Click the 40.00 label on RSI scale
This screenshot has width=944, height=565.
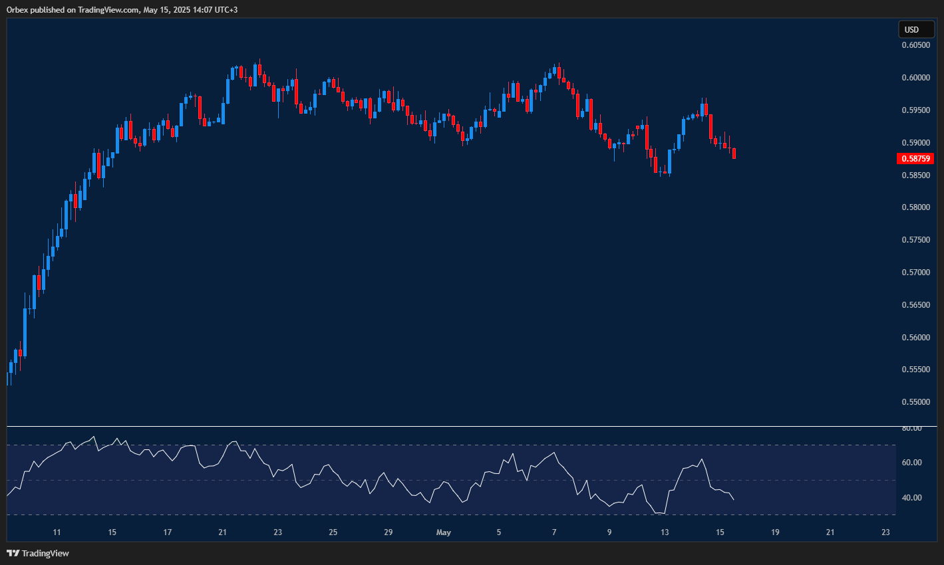click(913, 496)
